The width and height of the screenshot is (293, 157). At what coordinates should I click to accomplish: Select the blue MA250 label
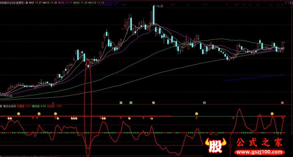pyautogui.click(x=112, y=3)
